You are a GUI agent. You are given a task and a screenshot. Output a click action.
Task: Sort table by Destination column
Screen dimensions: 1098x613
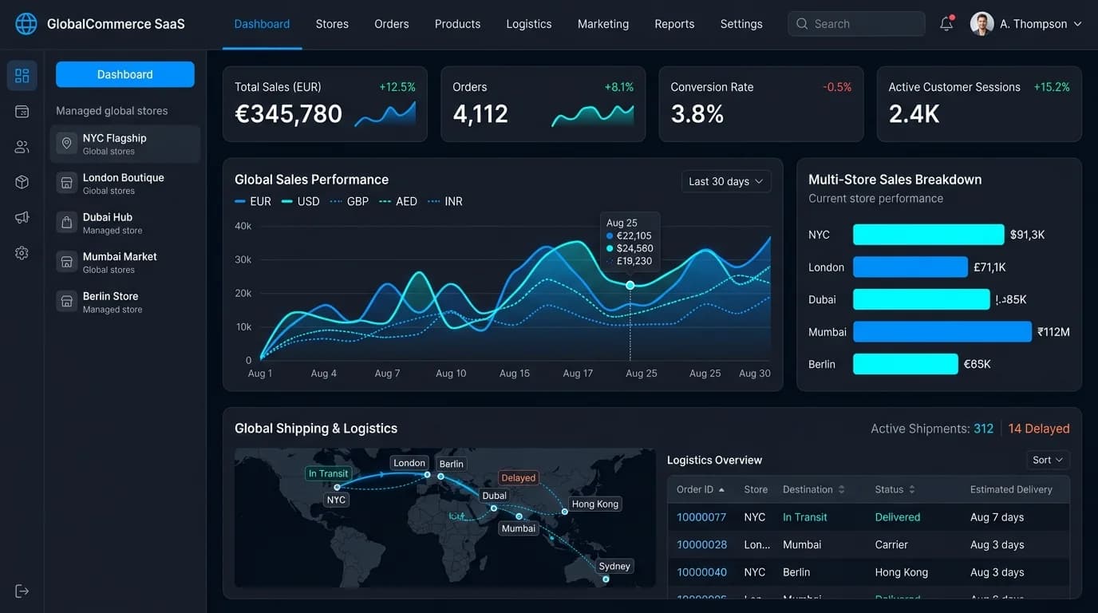[814, 489]
